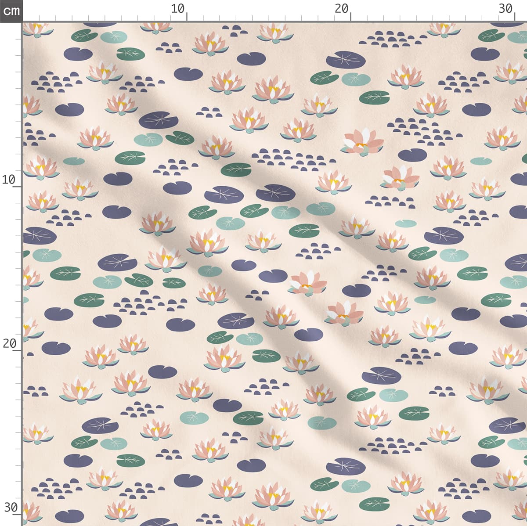Click the cm unit label in the ruler corner

click(x=11, y=11)
